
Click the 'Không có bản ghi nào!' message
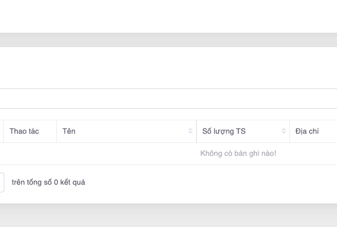click(238, 153)
